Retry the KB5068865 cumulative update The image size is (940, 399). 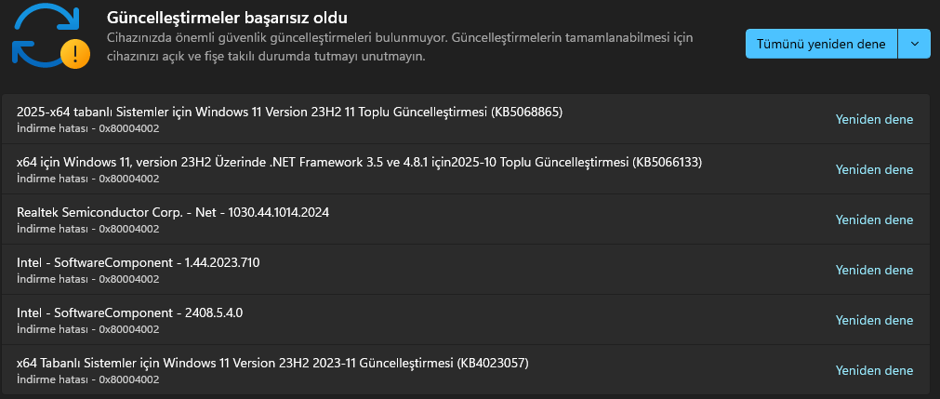tap(874, 119)
